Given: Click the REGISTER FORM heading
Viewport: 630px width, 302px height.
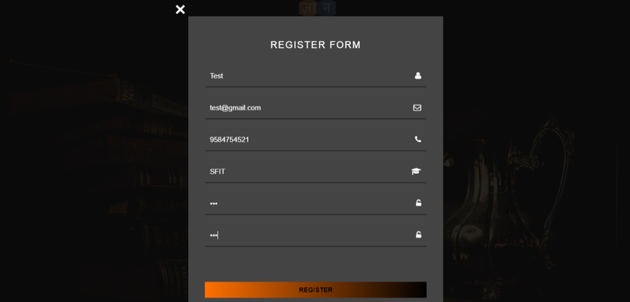Looking at the screenshot, I should pyautogui.click(x=316, y=45).
